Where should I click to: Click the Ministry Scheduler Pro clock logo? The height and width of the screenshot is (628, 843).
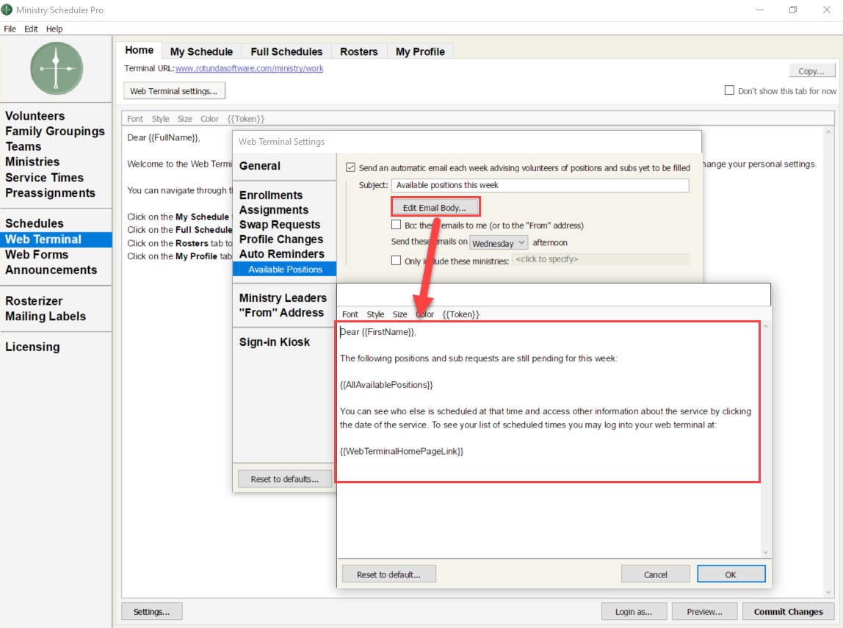coord(57,68)
